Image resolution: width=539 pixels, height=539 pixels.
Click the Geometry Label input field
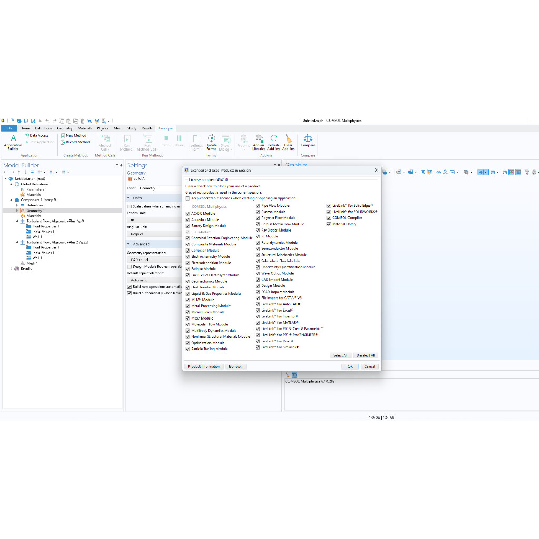click(x=160, y=188)
